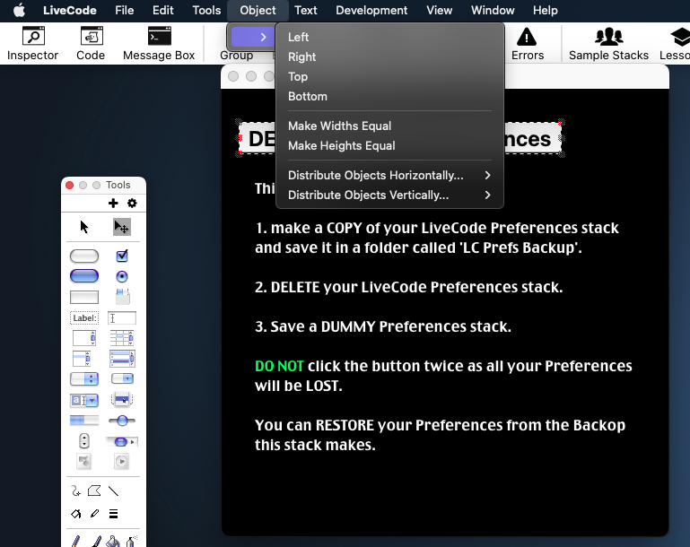Choose Bottom alignment in the submenu
Image resolution: width=690 pixels, height=547 pixels.
click(x=389, y=96)
